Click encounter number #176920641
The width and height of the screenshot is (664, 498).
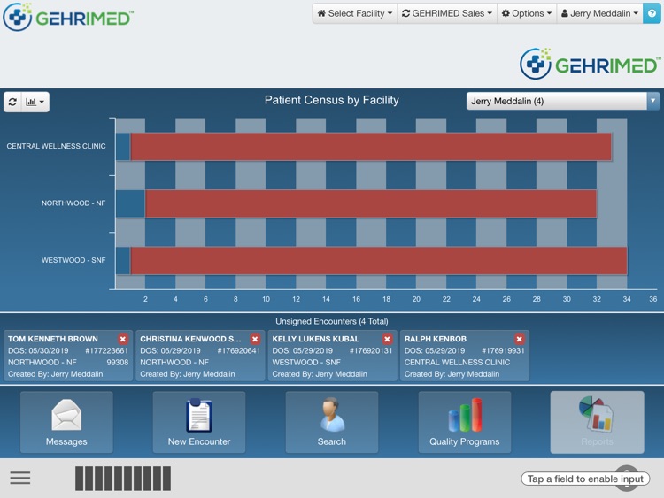point(239,351)
